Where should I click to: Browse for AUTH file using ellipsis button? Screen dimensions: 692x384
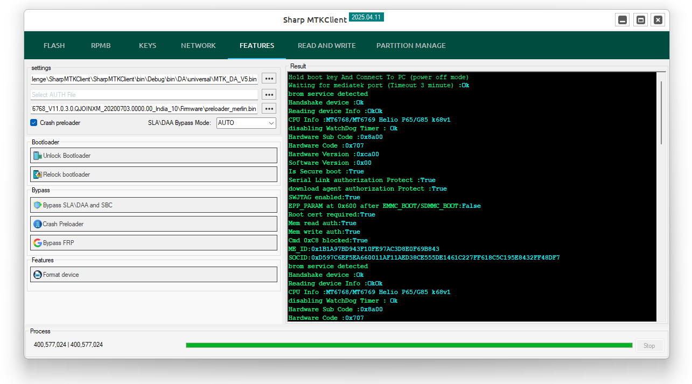269,94
